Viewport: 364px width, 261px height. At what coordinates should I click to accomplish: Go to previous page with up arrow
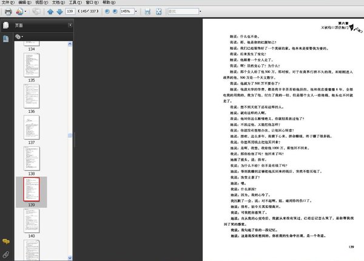coord(50,12)
